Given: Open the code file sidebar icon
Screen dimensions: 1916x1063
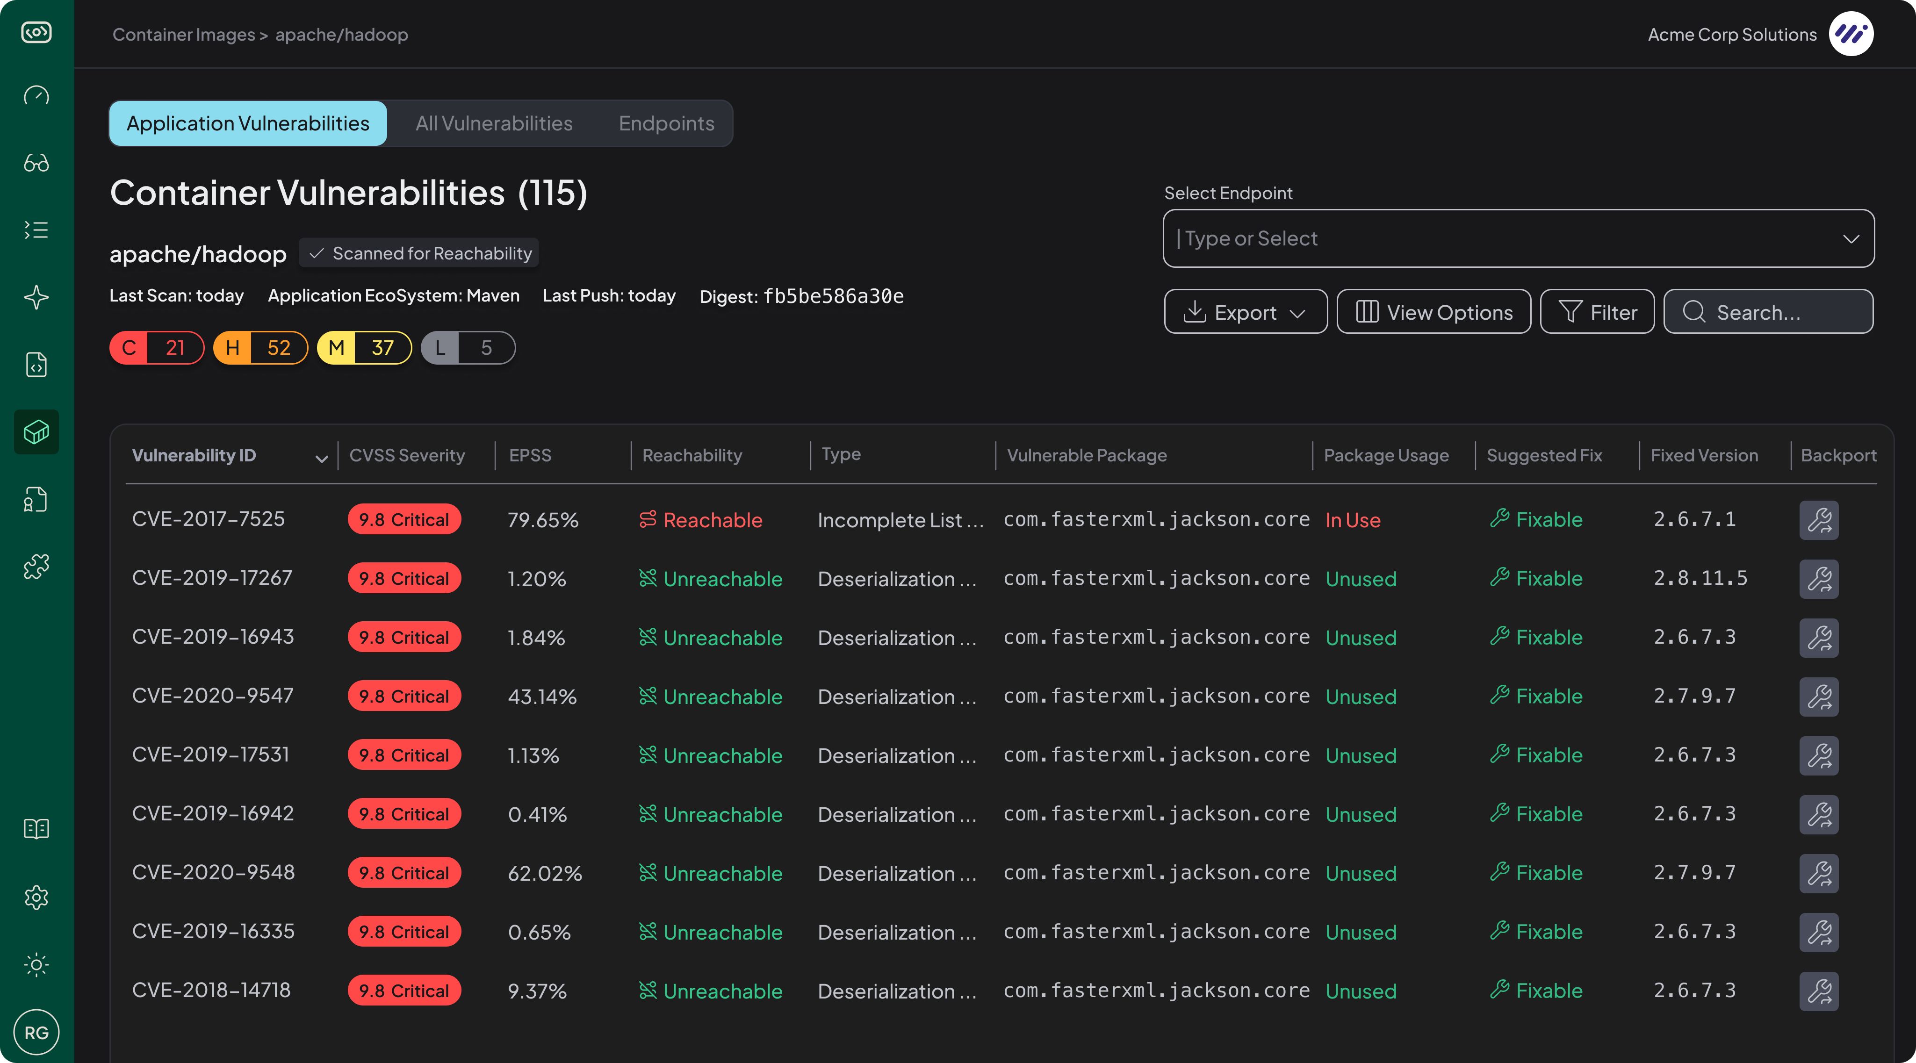Looking at the screenshot, I should click(36, 365).
